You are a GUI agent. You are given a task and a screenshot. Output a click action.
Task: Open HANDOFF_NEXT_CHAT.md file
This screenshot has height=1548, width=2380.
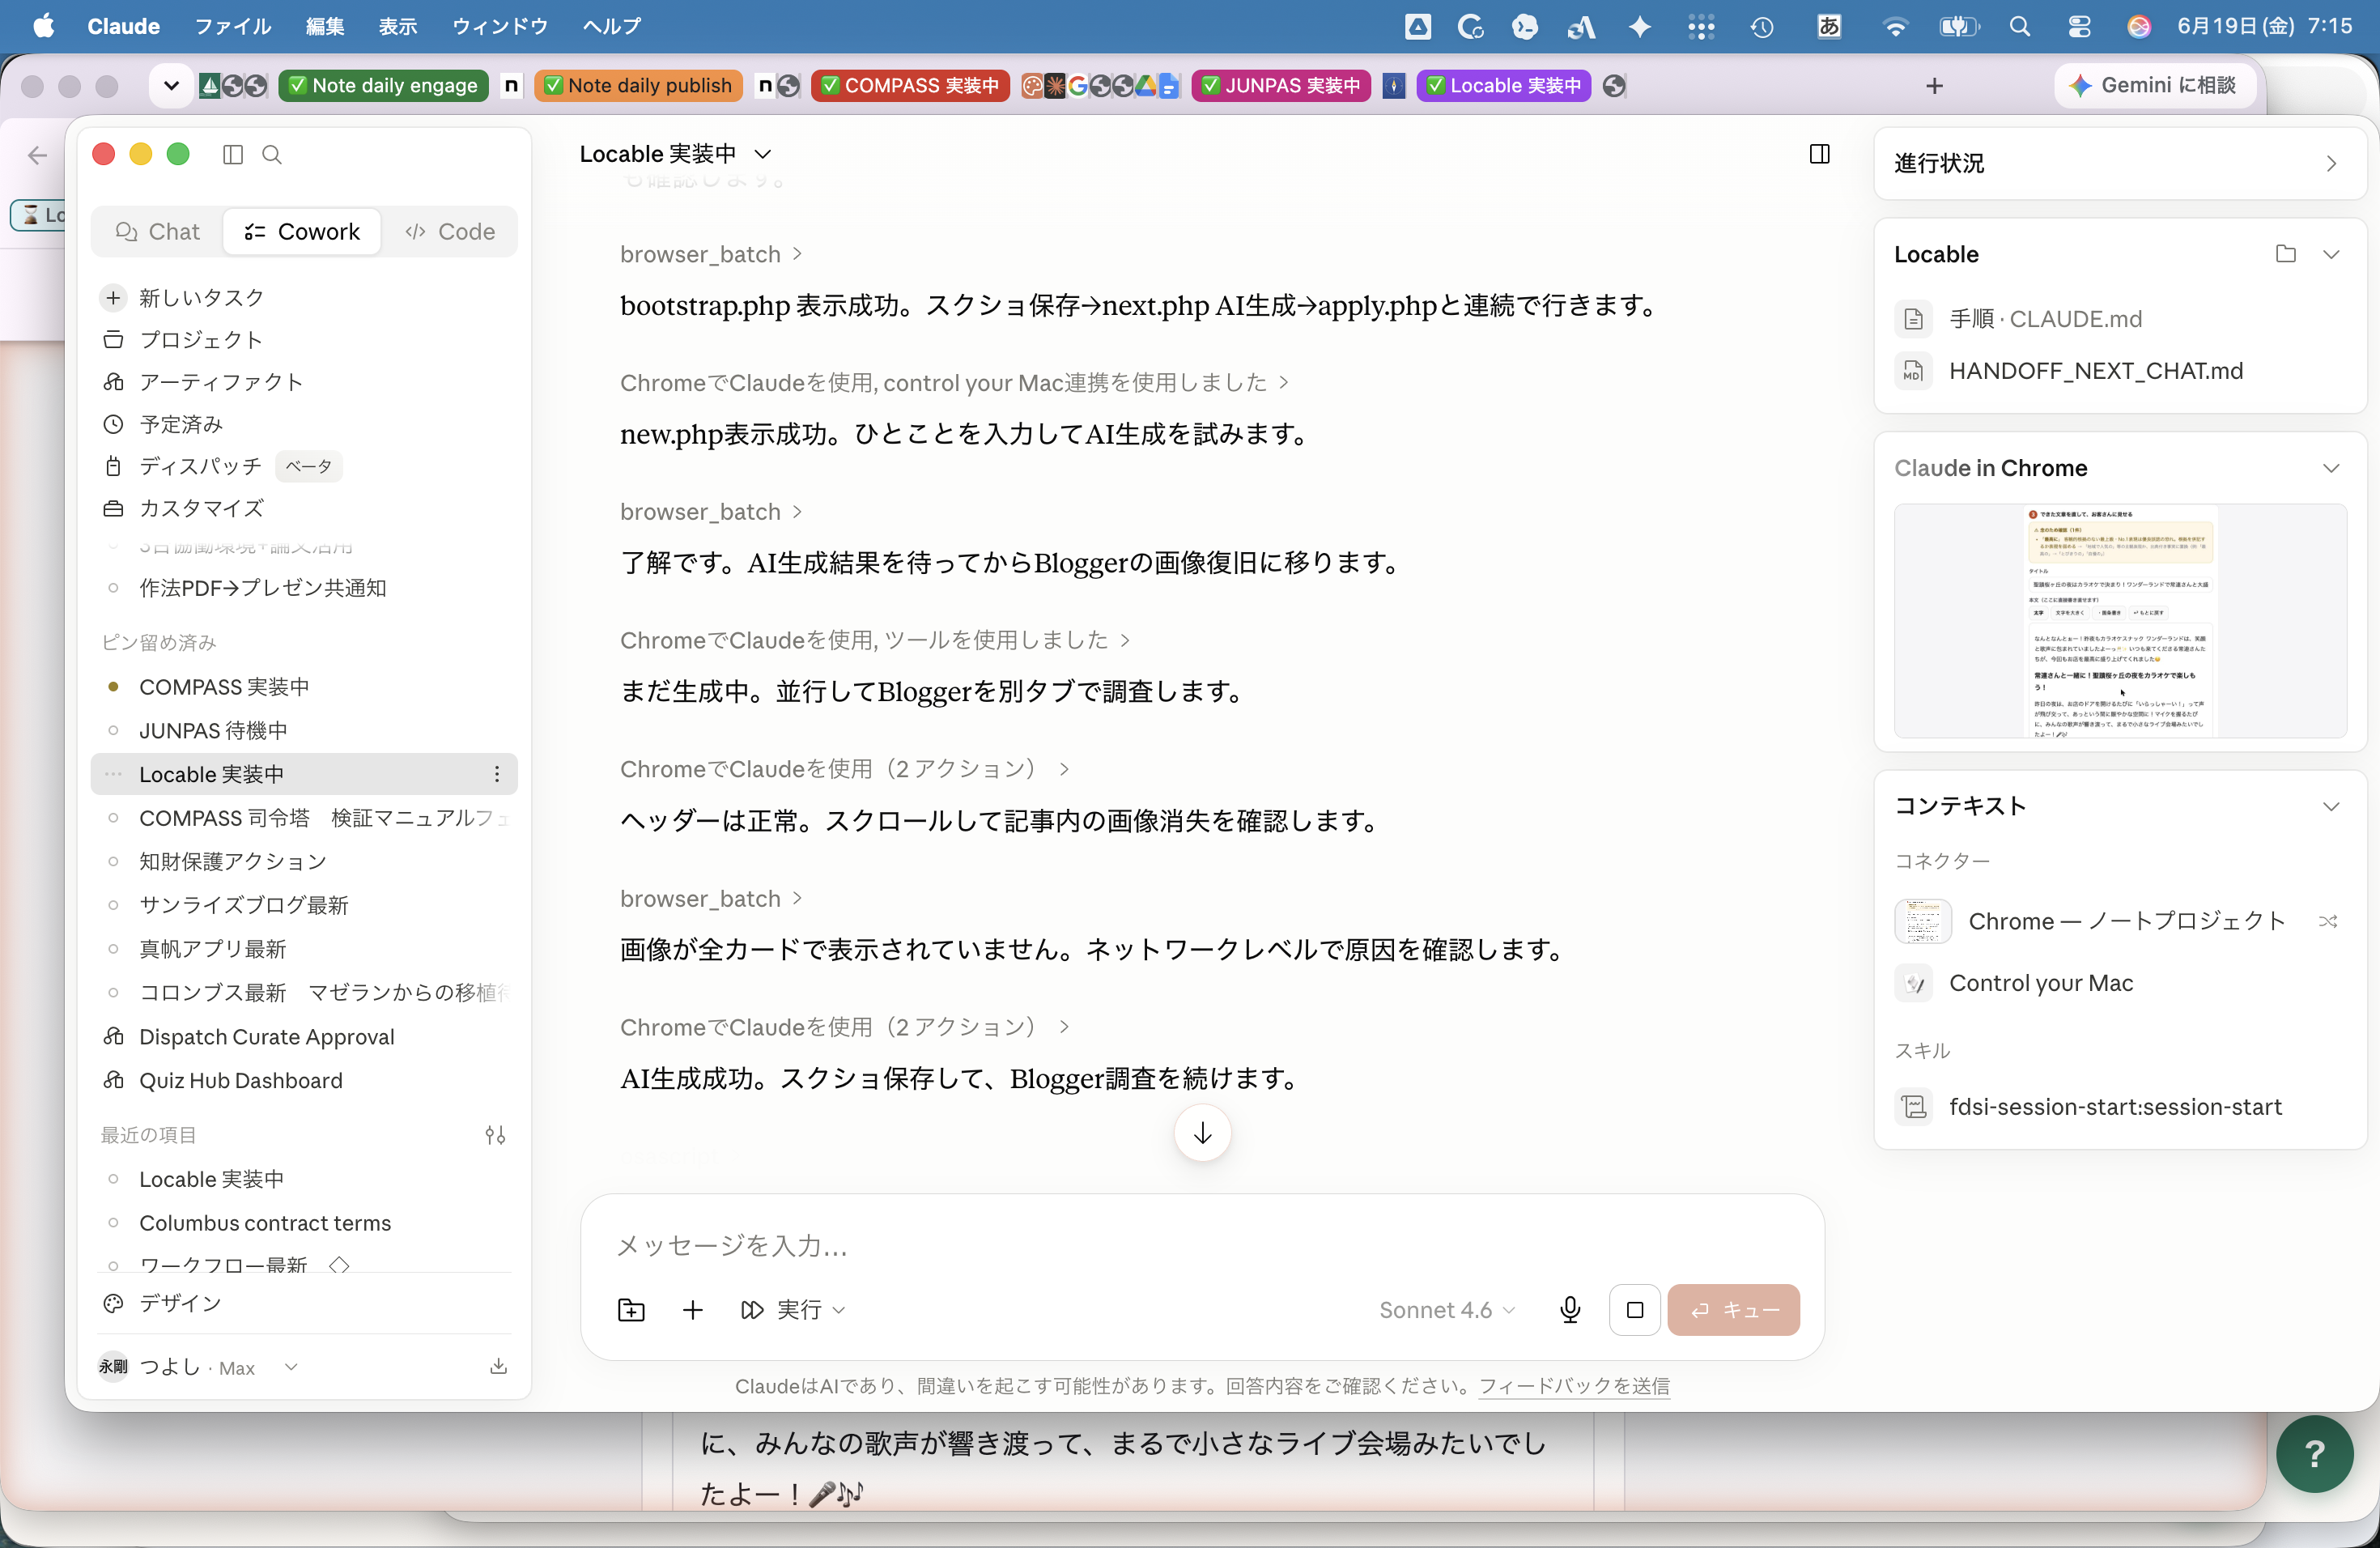[2068, 371]
